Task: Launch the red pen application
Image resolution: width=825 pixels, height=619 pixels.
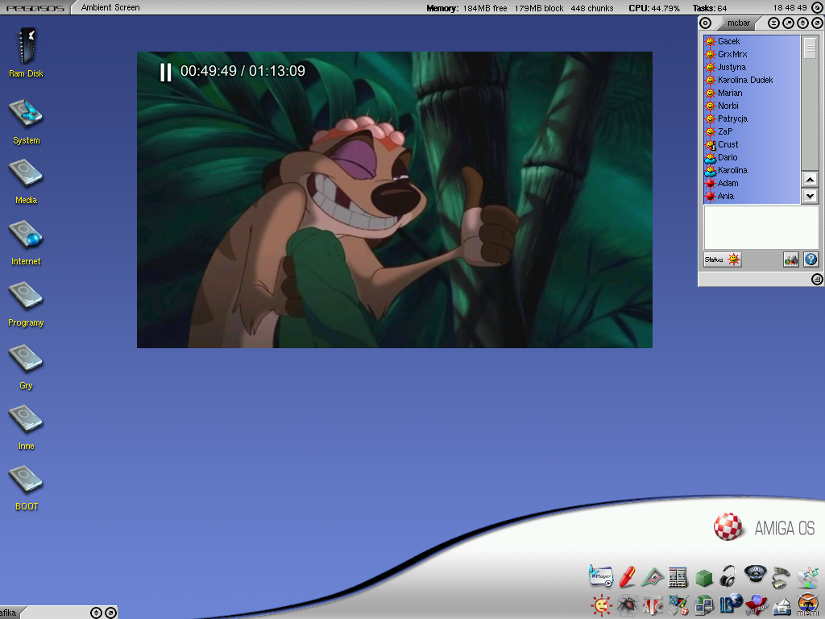Action: point(627,577)
